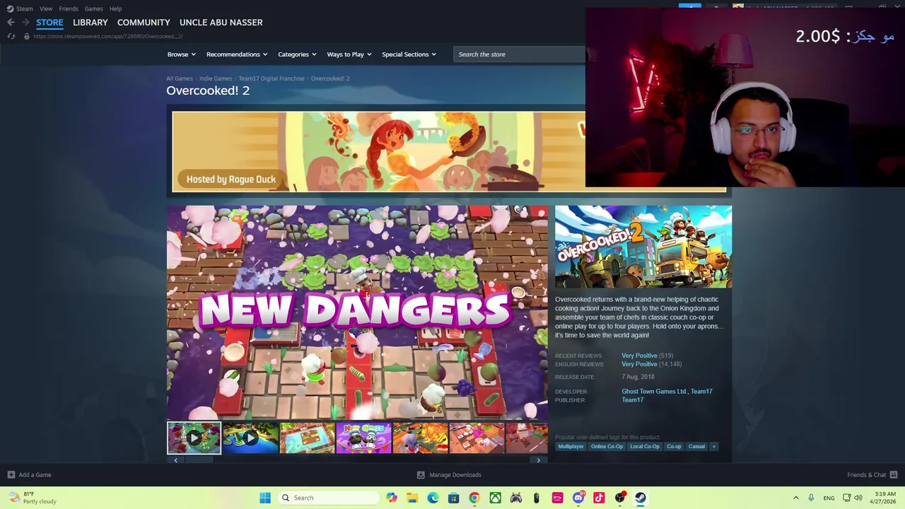Select the Casual tag

pos(696,447)
